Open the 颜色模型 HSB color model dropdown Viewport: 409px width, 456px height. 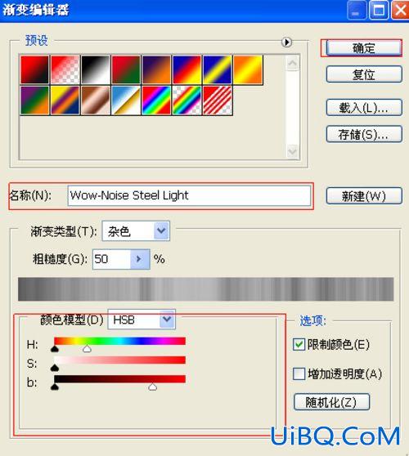point(142,320)
